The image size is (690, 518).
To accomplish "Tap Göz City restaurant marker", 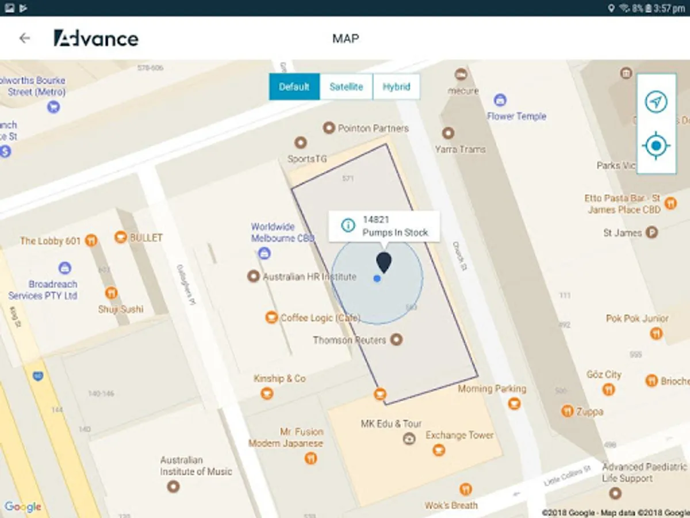I will click(608, 390).
